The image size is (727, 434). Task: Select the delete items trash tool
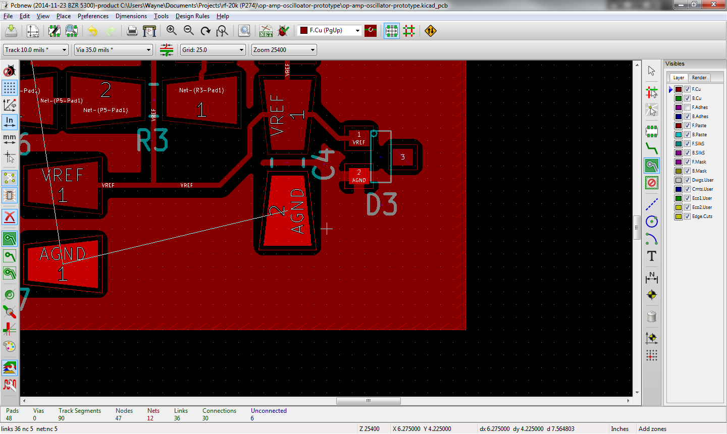coord(652,316)
